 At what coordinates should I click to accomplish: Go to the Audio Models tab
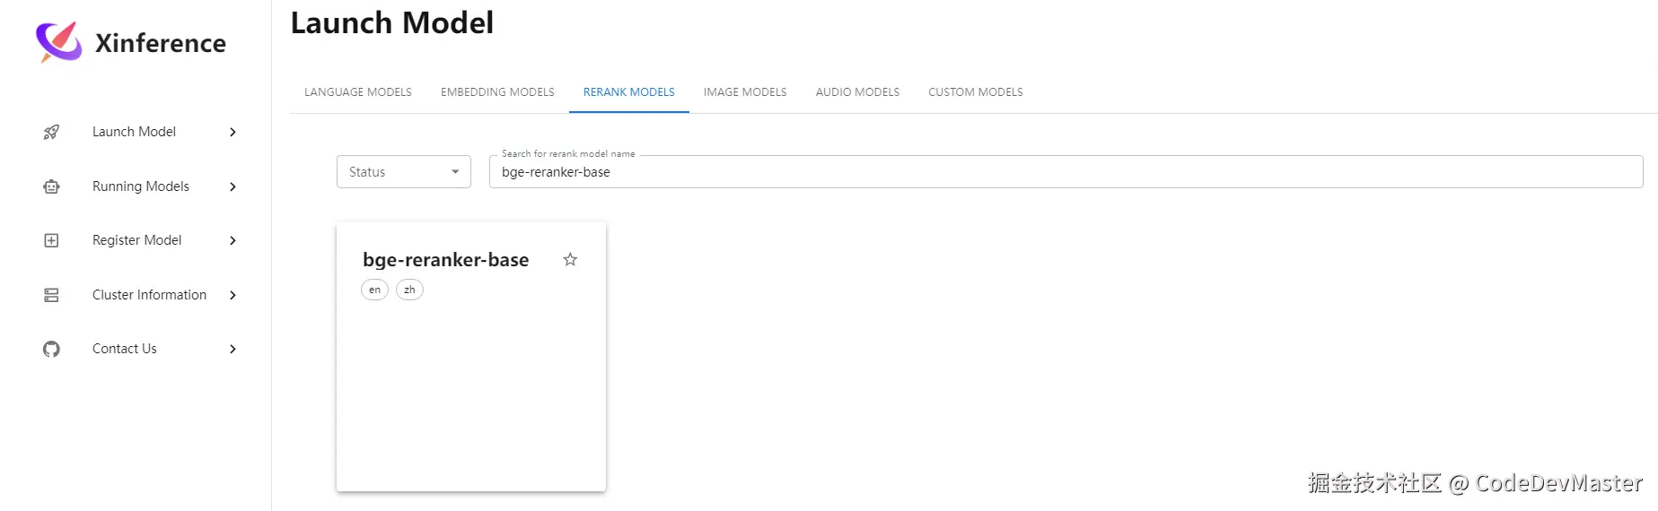tap(857, 92)
